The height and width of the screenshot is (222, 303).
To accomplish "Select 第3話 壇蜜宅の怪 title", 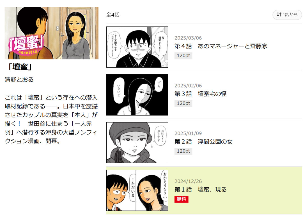I will (200, 94).
